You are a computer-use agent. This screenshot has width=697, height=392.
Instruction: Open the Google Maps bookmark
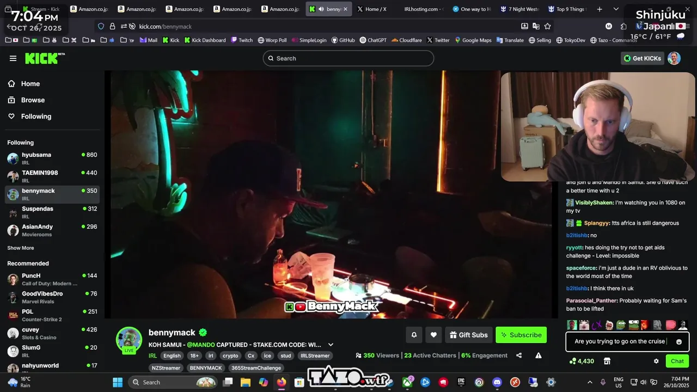pos(473,40)
